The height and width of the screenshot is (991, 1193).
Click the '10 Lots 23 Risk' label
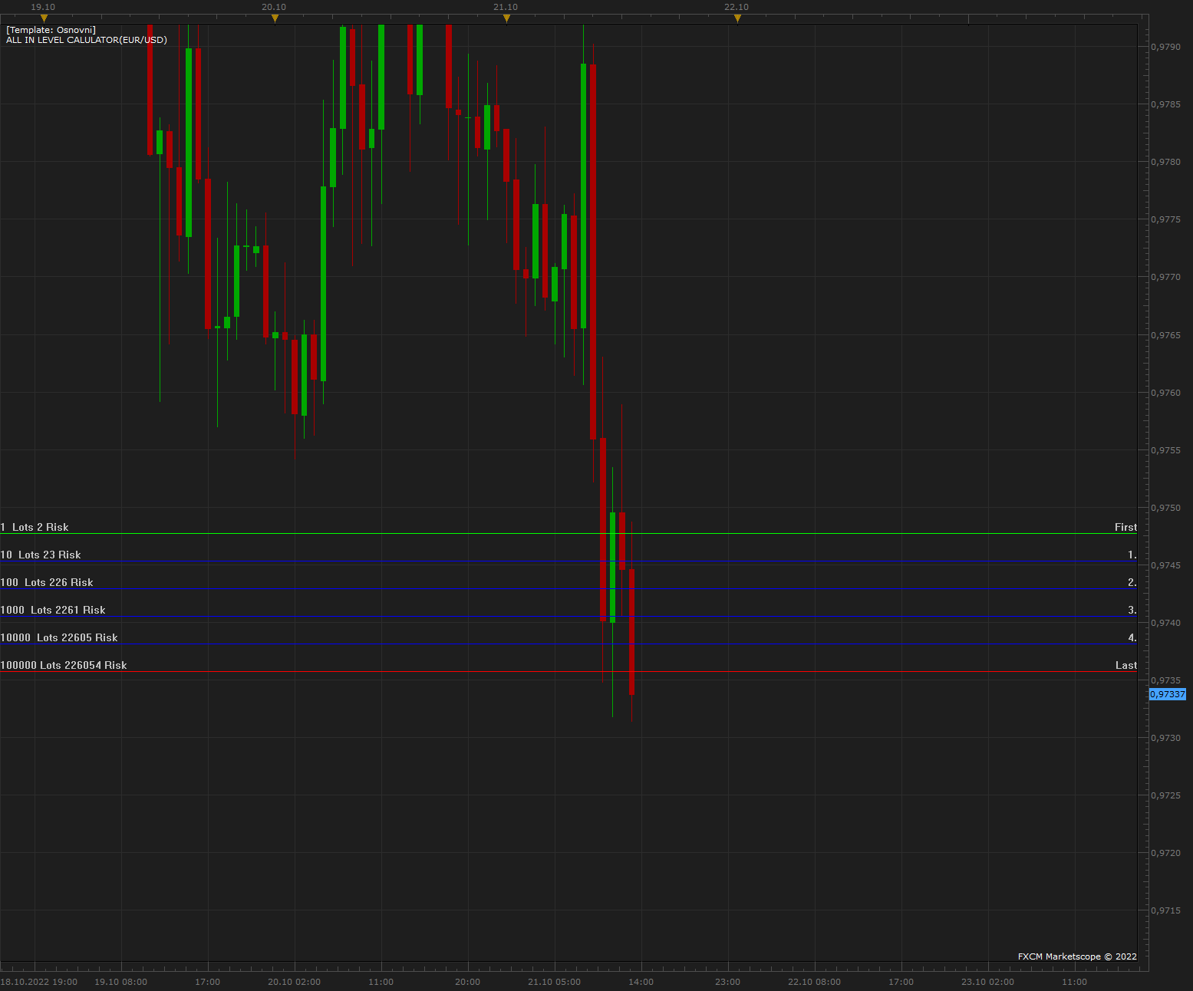coord(41,555)
